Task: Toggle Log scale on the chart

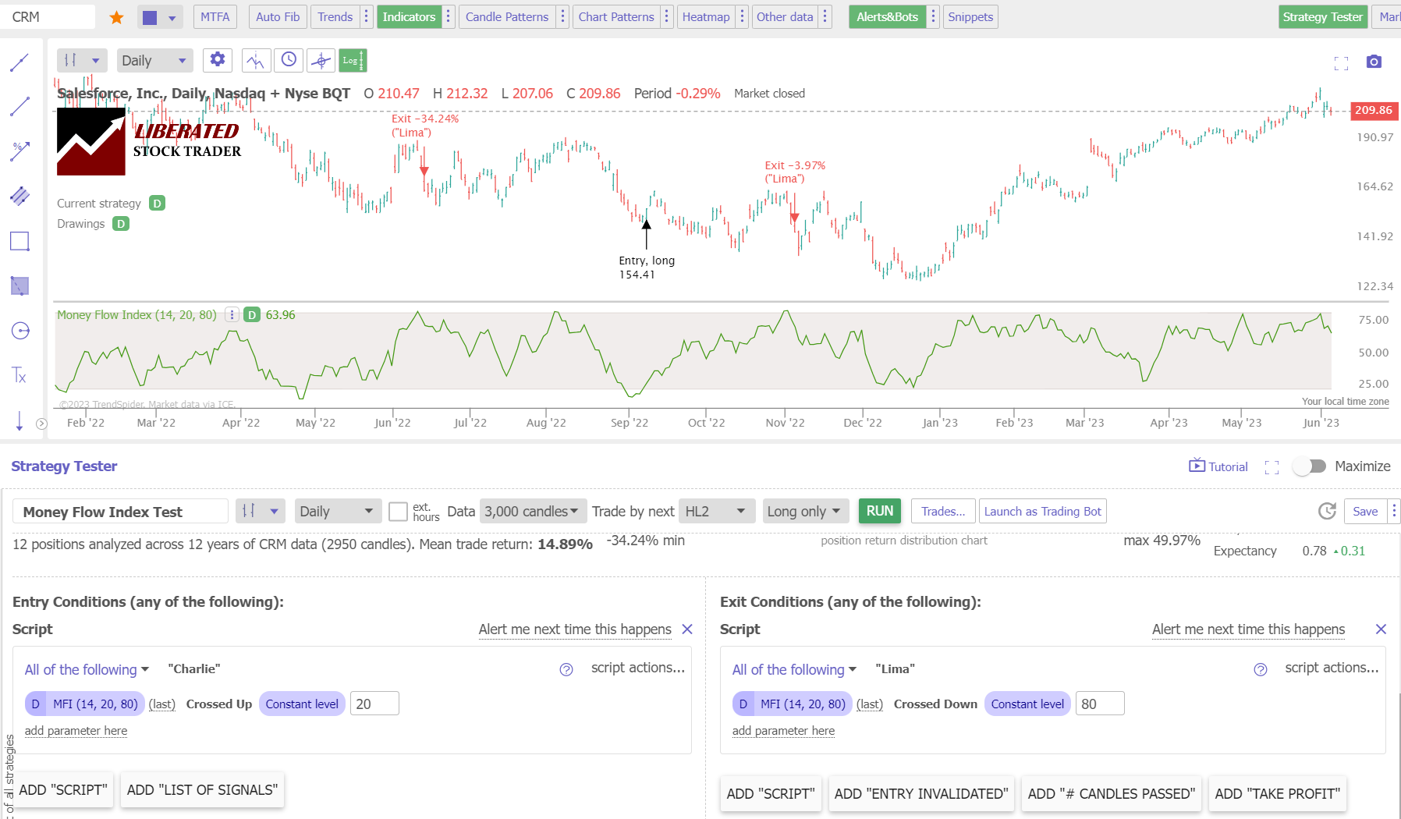Action: click(353, 60)
